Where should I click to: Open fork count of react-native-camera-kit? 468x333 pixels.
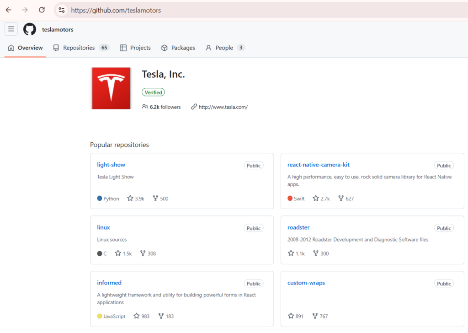click(346, 199)
